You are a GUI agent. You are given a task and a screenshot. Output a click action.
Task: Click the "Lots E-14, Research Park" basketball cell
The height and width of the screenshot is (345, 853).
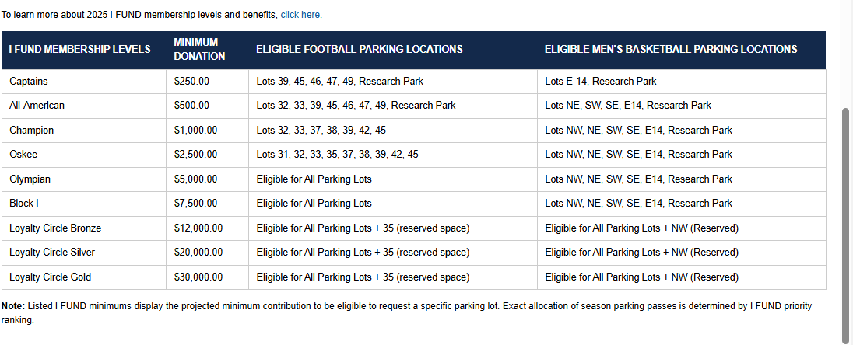(600, 81)
